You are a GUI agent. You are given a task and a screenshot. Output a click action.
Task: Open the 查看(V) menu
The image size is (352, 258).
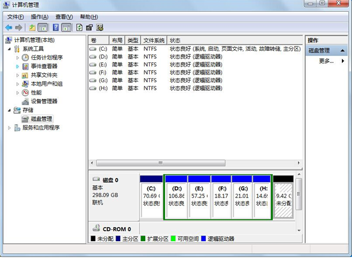pyautogui.click(x=64, y=17)
